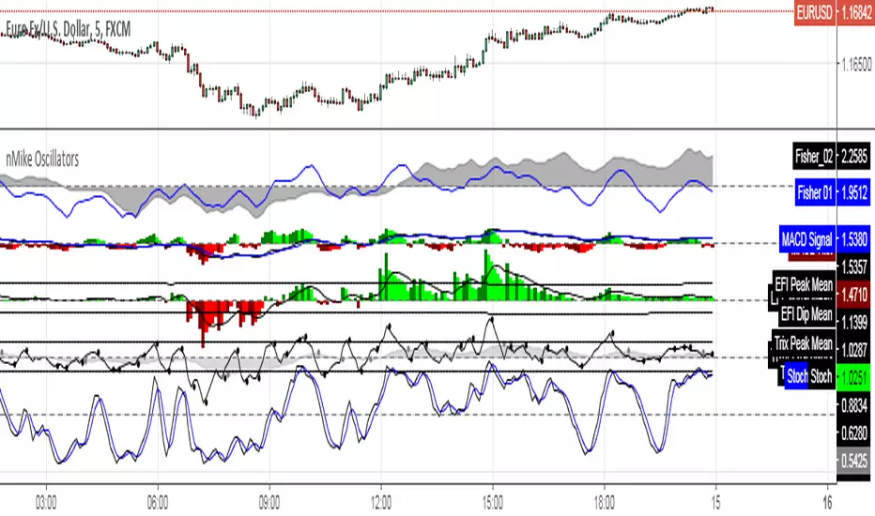Click the 15:00 time axis label
Viewport: 875px width, 516px height.
[492, 503]
